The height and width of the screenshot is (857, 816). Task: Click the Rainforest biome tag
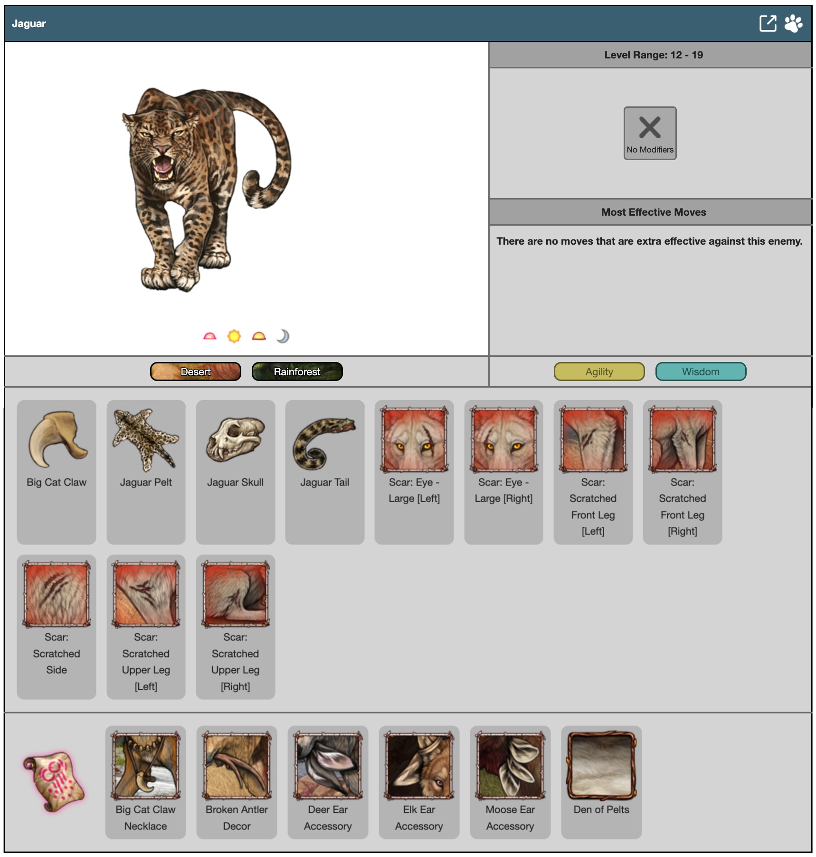[297, 371]
